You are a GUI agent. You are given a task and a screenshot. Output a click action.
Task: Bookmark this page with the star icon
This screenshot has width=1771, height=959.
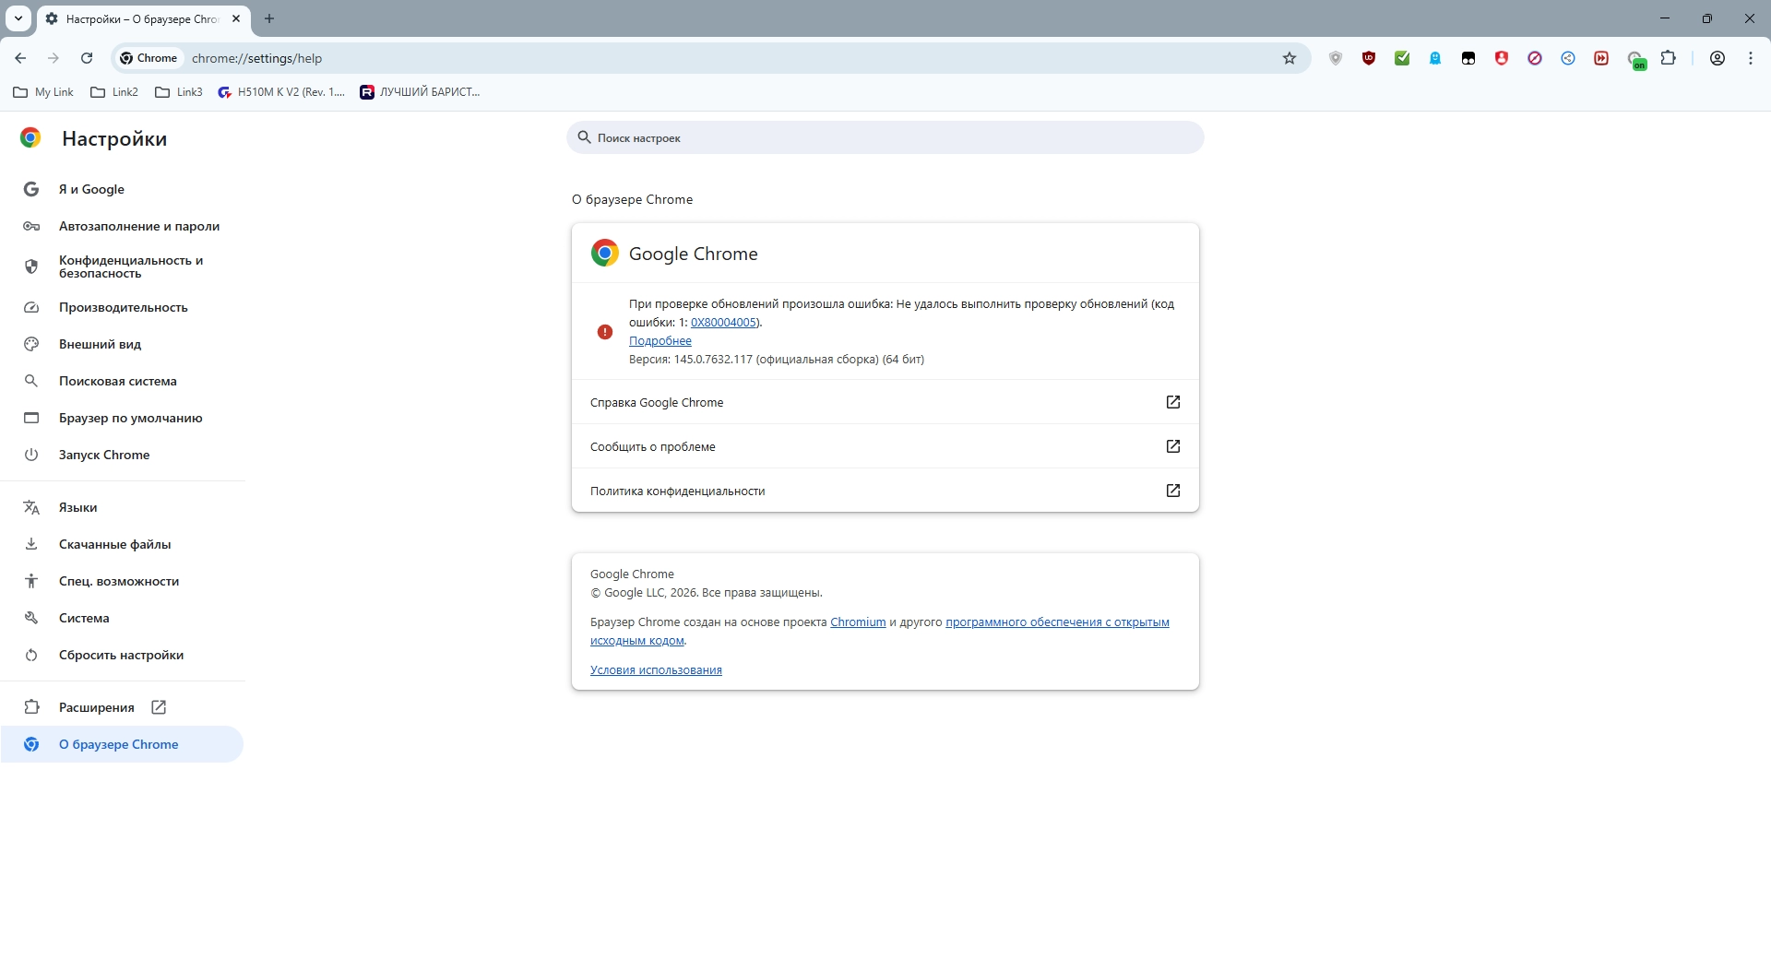tap(1290, 58)
